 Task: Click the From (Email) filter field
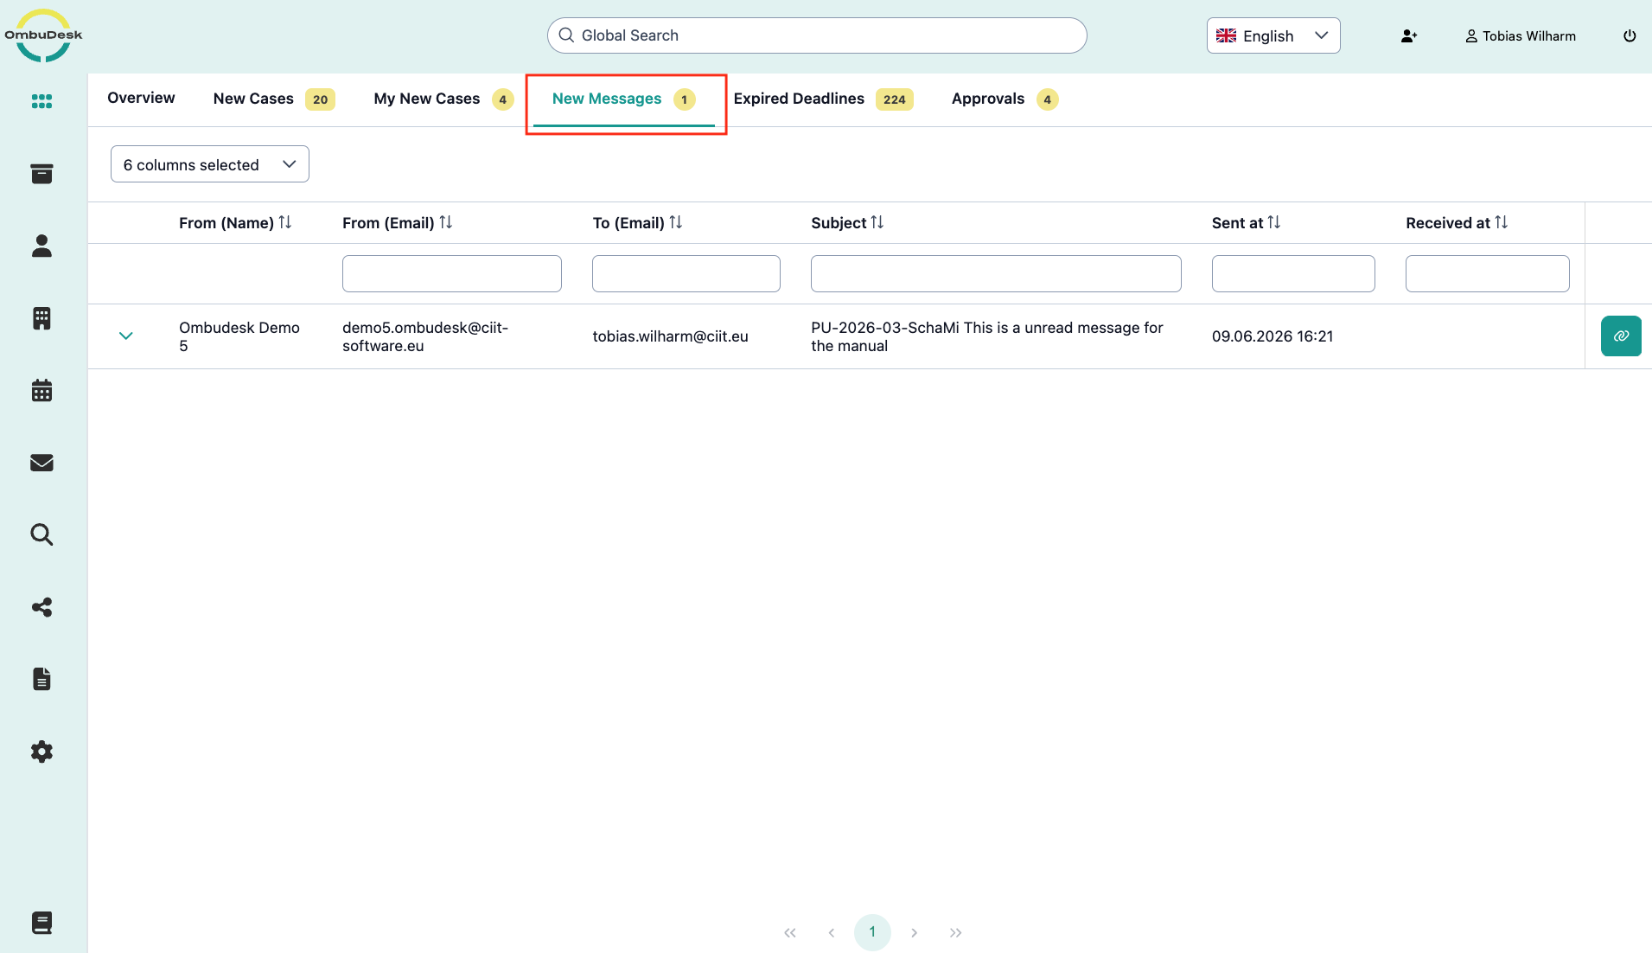tap(452, 273)
